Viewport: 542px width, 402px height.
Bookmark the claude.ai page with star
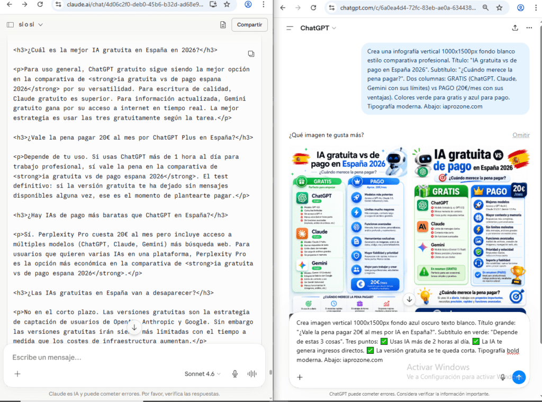click(227, 4)
